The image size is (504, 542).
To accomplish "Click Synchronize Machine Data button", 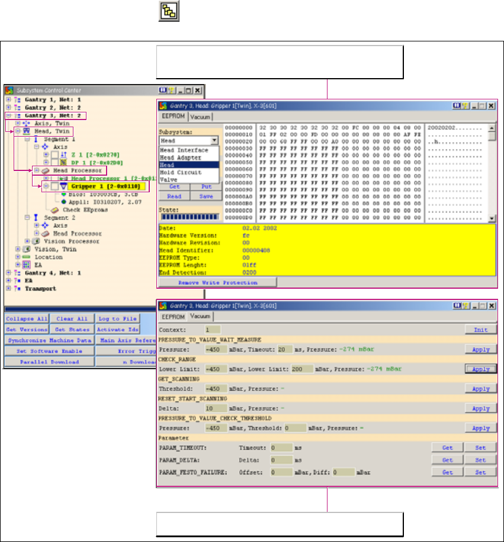I will tap(50, 340).
